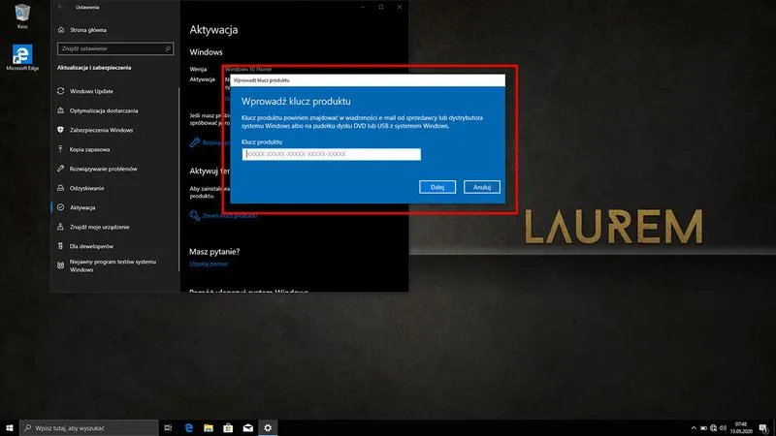Close the Ustawienia window
Viewport: 776px width, 436px height.
coord(400,7)
